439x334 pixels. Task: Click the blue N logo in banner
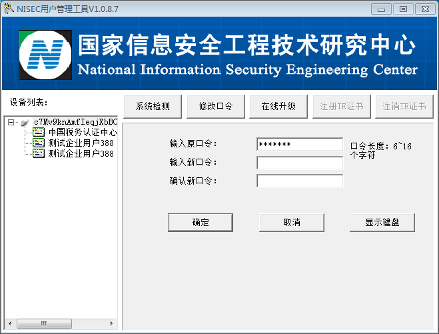45,54
